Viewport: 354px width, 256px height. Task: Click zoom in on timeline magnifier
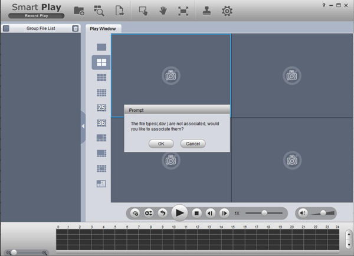point(44,253)
